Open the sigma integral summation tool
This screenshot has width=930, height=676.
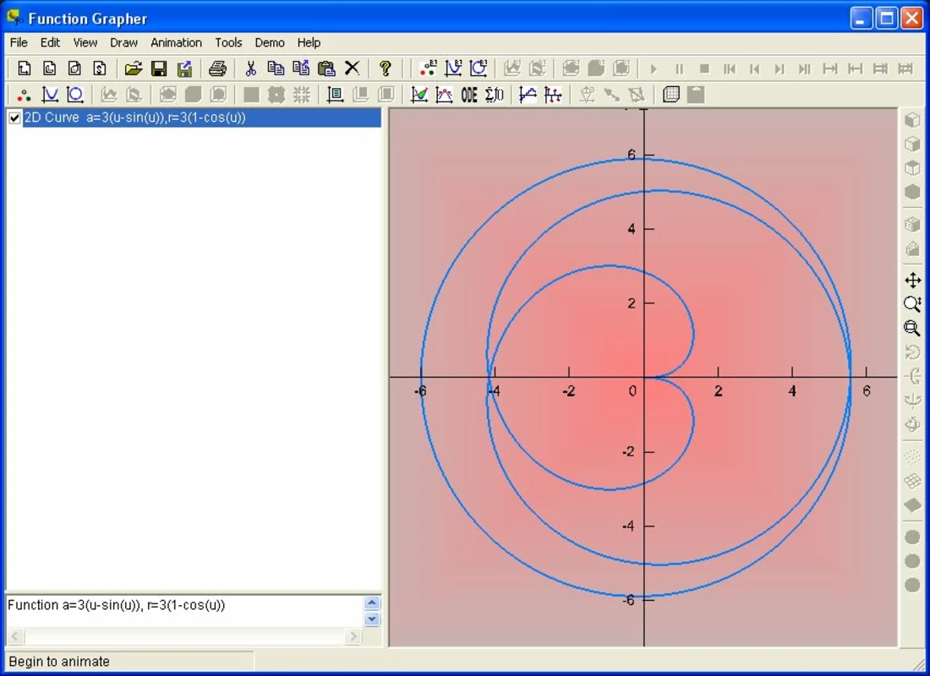[495, 95]
